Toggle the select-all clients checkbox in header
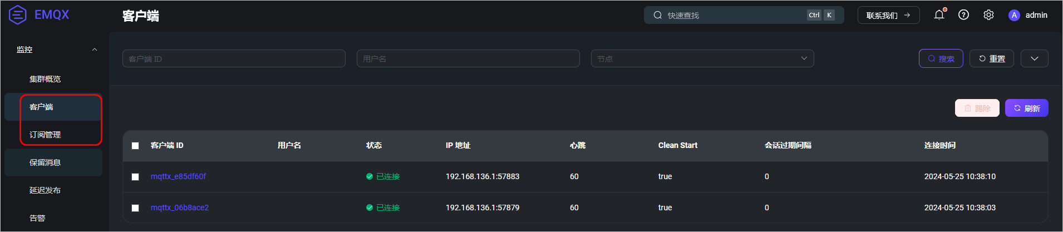Screen dimensions: 1063x232 pyautogui.click(x=135, y=146)
